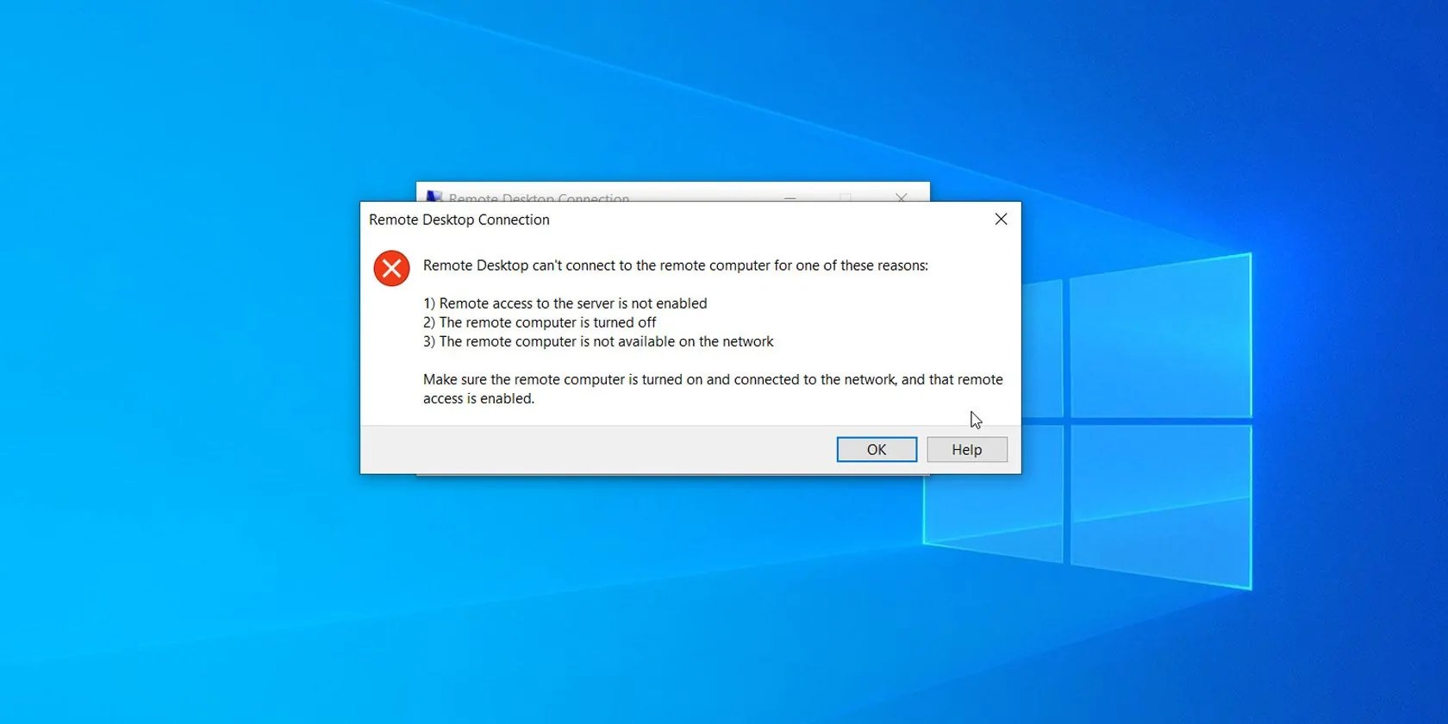Open Help for the connection error

click(x=967, y=449)
